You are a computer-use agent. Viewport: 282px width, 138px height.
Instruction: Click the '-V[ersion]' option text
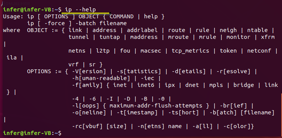89,72
